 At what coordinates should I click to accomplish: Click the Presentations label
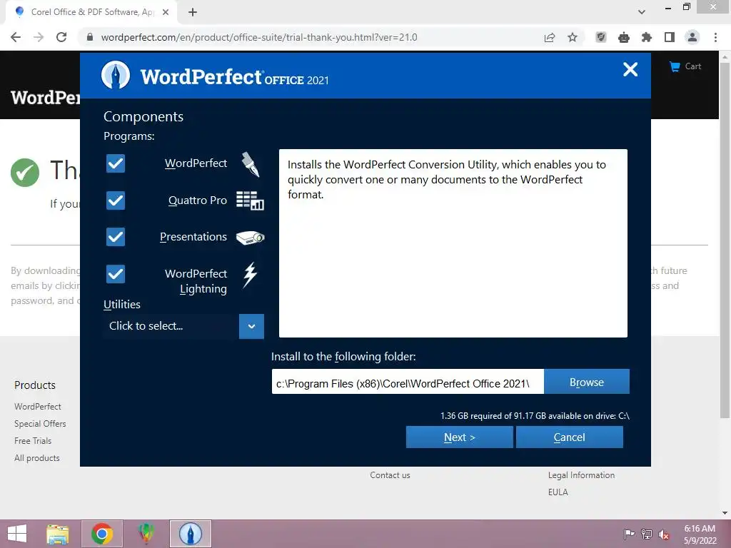tap(193, 237)
